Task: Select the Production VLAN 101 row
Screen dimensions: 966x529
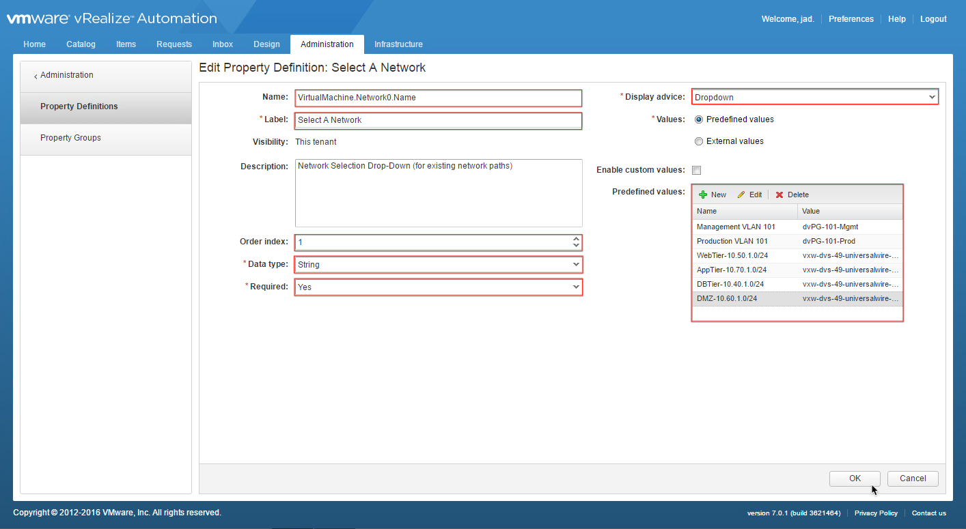Action: point(797,241)
